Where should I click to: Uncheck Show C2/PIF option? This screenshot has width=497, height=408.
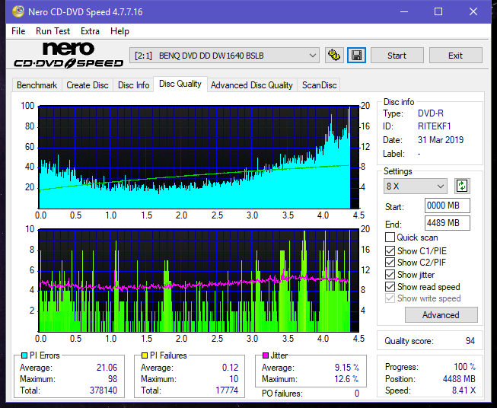(390, 263)
